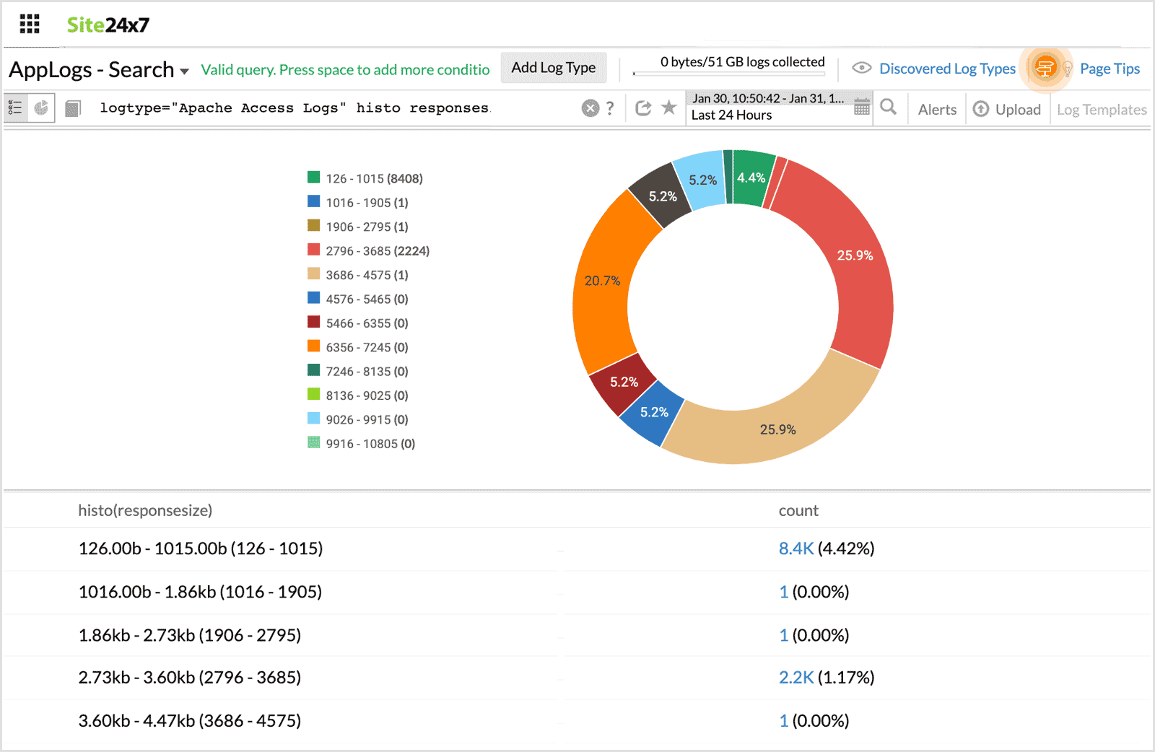Open the apps grid launcher
The image size is (1155, 752).
point(30,25)
